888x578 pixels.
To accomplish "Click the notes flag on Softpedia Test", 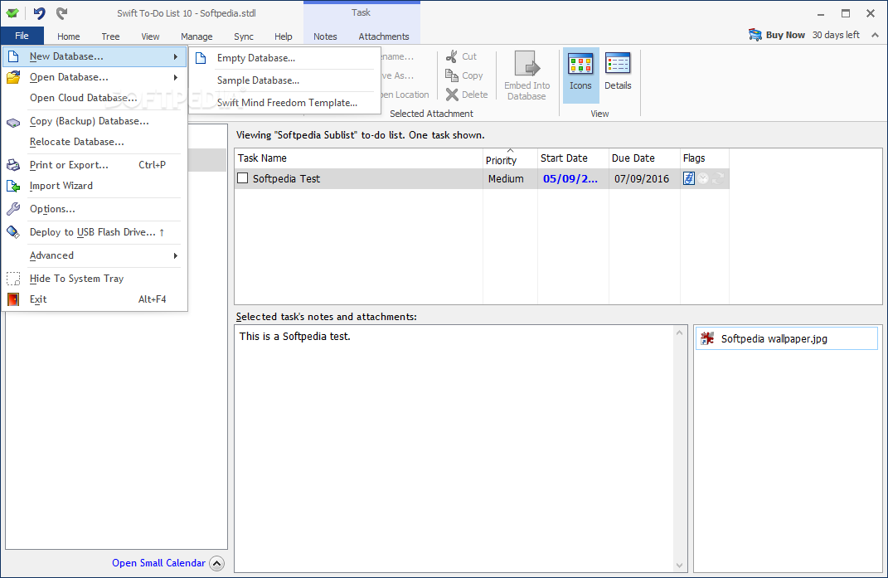I will (x=689, y=178).
